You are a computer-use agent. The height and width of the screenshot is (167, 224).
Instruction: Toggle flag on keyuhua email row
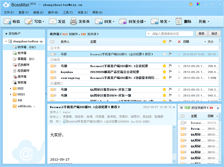[x=170, y=72]
